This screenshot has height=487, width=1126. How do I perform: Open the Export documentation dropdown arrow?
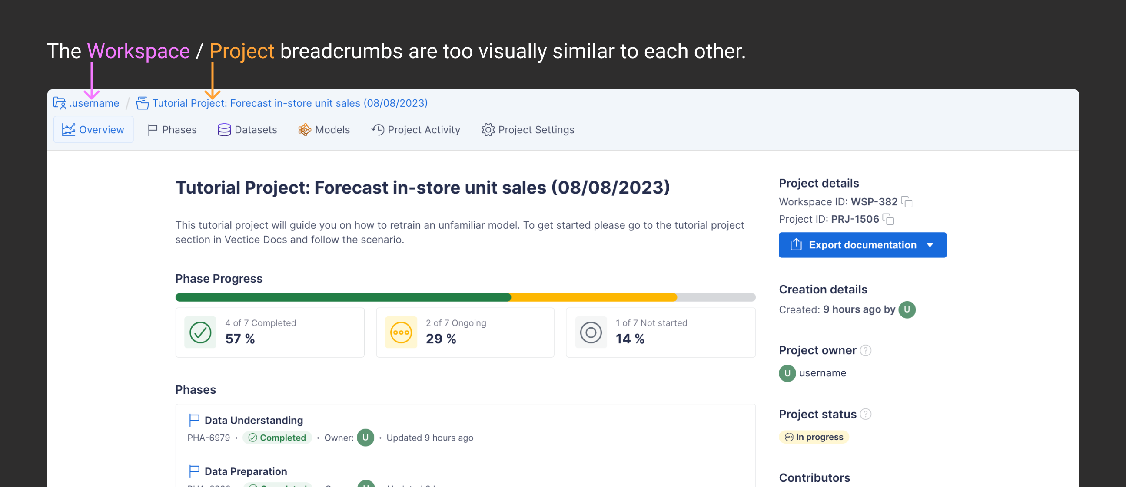pyautogui.click(x=930, y=245)
